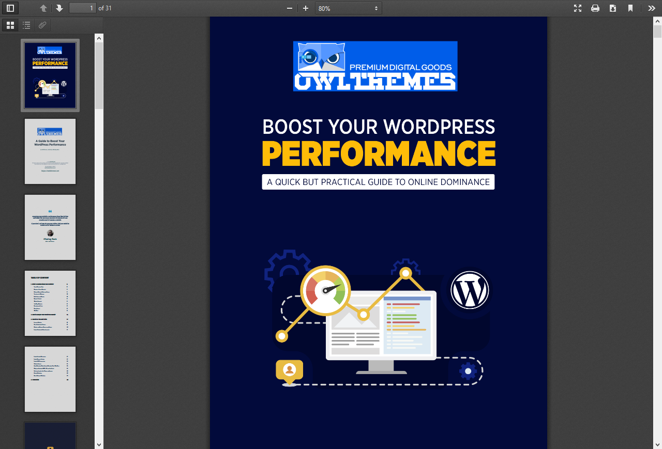Open the attachments panel
Screen dimensions: 662x449
(42, 25)
